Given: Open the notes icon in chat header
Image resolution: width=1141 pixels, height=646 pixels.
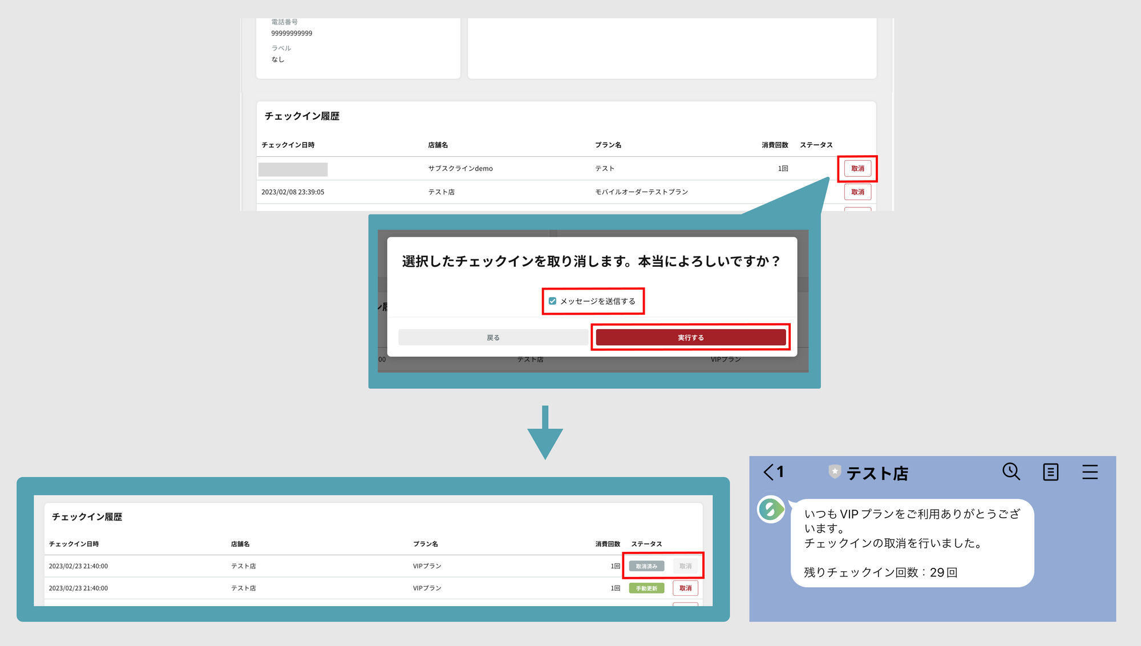Looking at the screenshot, I should [x=1050, y=472].
